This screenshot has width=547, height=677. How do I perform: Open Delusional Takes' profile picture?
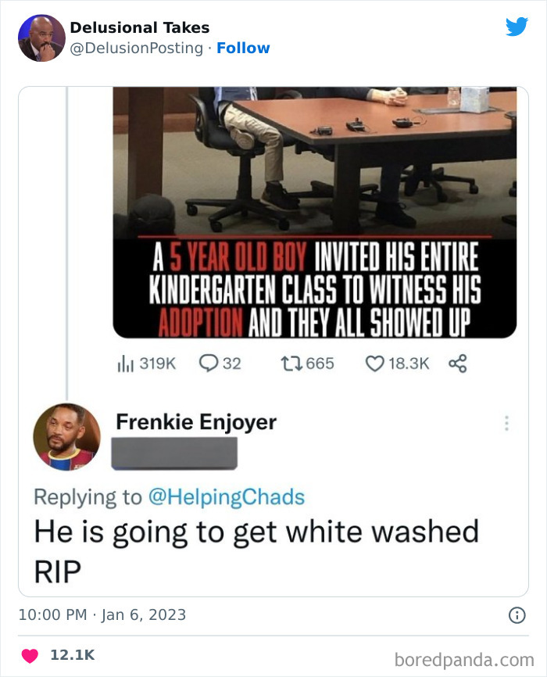(41, 37)
